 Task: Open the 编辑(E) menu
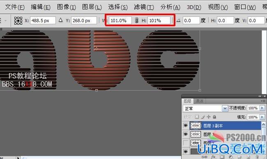[x=41, y=7]
